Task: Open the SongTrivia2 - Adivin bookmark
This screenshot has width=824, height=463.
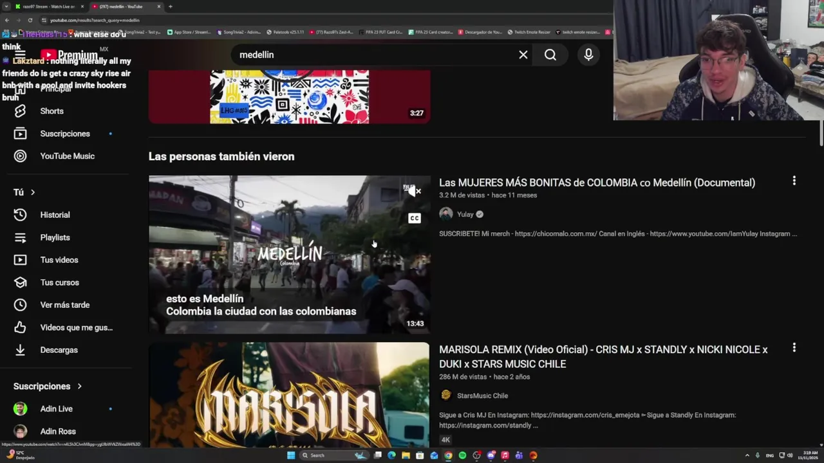Action: pyautogui.click(x=238, y=32)
